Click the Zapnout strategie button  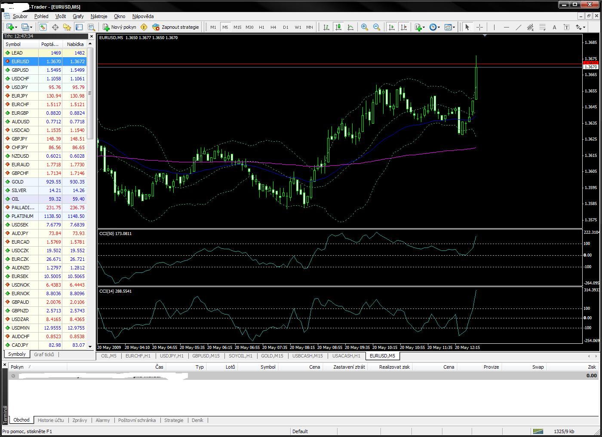pyautogui.click(x=176, y=27)
